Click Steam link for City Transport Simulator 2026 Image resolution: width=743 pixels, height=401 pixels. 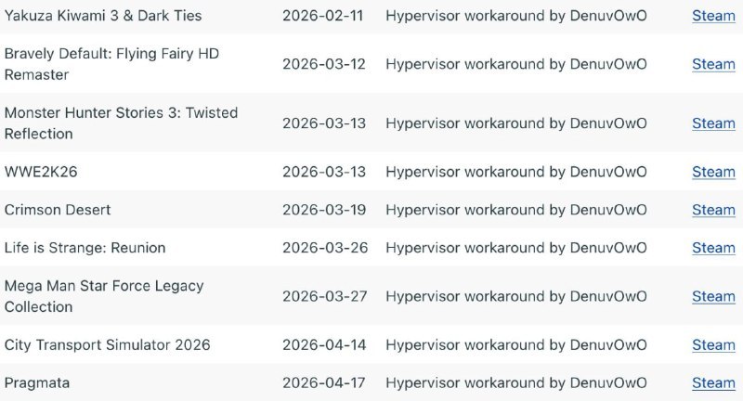coord(713,344)
